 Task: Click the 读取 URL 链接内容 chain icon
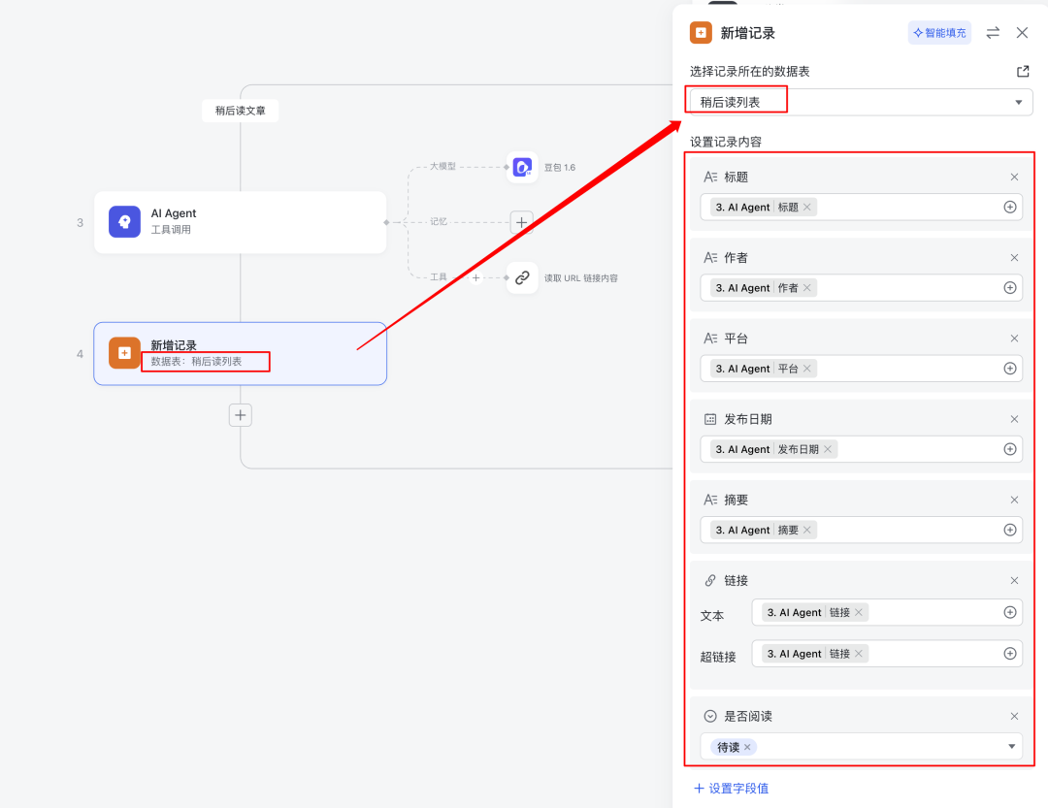(x=522, y=277)
